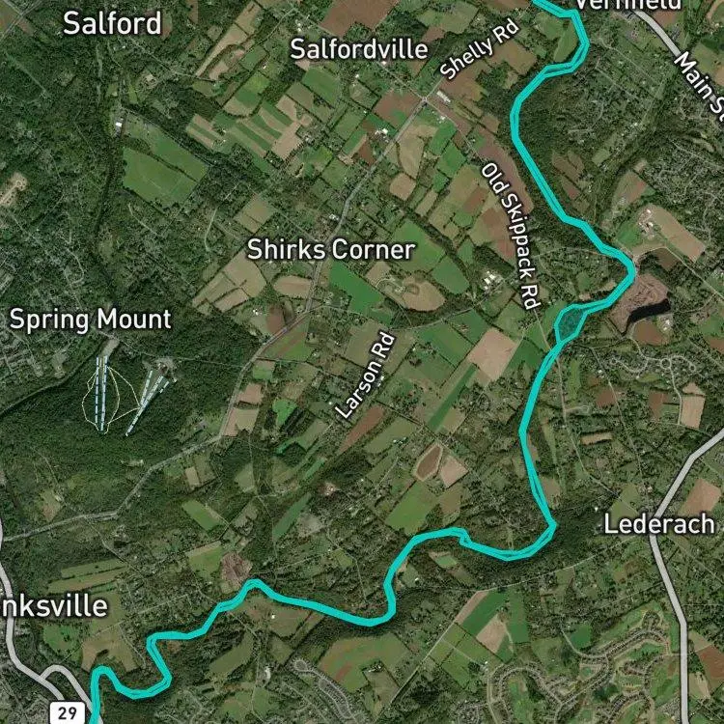724x724 pixels.
Task: Click the Lederach town label
Action: click(659, 524)
